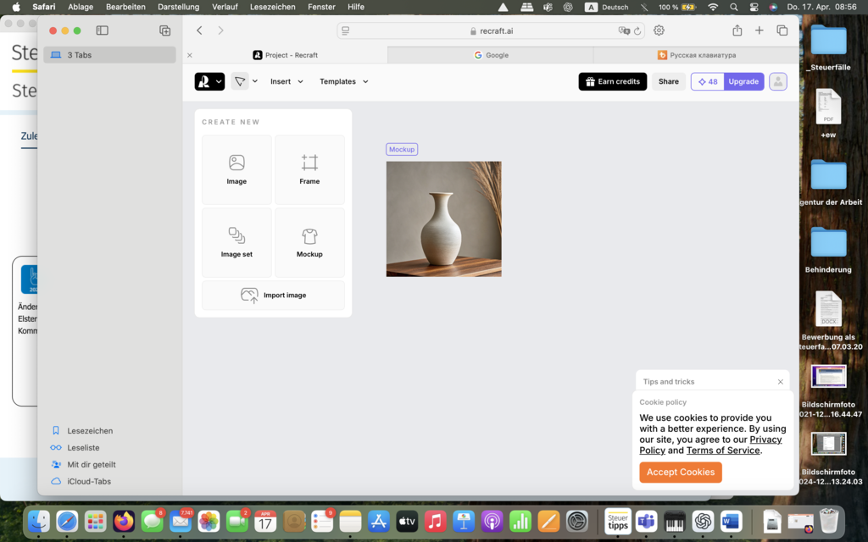Select the Mockup label on canvas
868x542 pixels.
point(401,149)
